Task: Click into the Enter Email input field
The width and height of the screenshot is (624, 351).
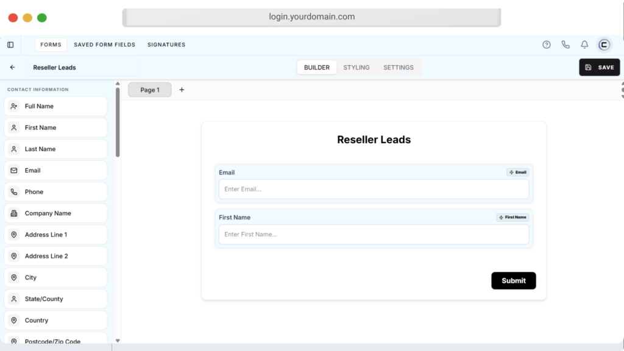Action: pos(374,189)
